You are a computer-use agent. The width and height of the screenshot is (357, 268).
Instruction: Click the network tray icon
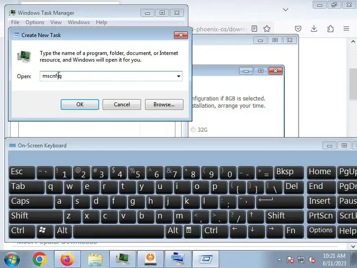(x=301, y=260)
